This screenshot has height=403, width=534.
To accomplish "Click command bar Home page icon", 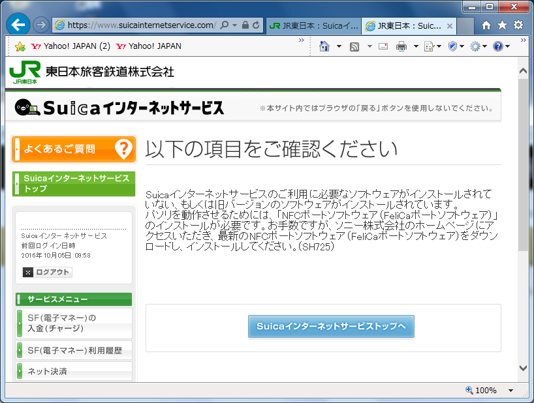I will pos(324,46).
